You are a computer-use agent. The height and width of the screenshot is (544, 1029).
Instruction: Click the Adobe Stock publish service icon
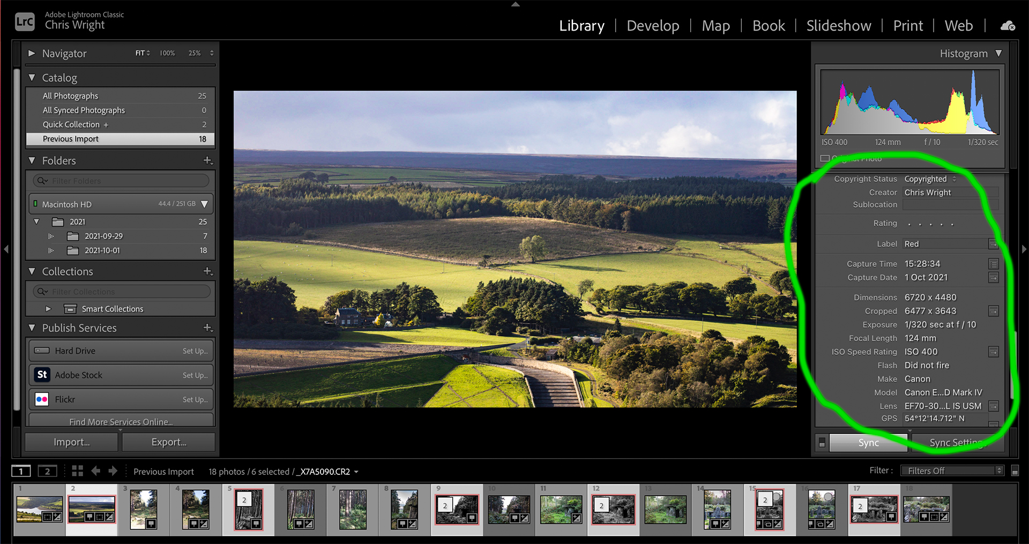pyautogui.click(x=42, y=375)
